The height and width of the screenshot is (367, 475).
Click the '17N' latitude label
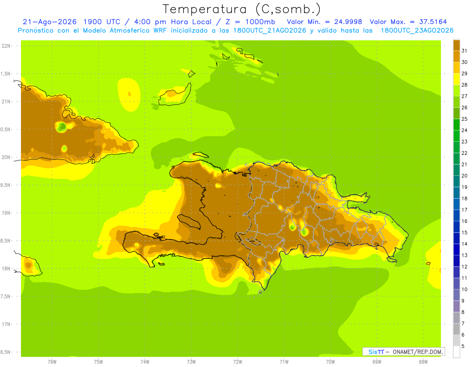tap(6, 325)
